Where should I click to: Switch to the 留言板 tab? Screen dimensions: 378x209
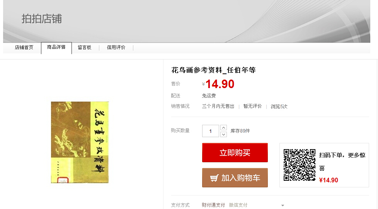click(x=85, y=48)
